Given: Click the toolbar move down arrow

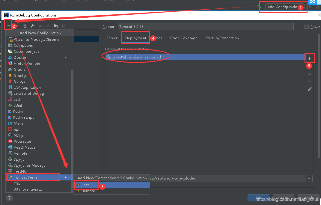Looking at the screenshot, I should (48, 26).
